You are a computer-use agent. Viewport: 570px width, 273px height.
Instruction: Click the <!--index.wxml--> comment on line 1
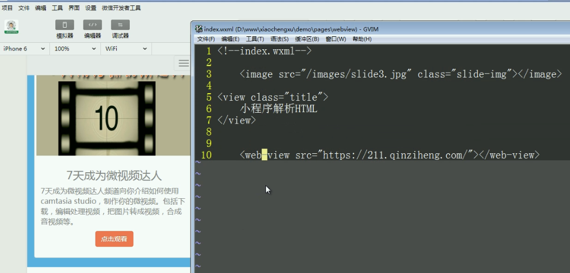tap(265, 51)
